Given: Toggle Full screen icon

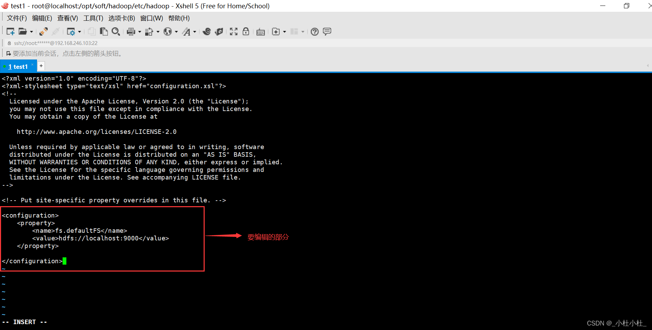Looking at the screenshot, I should (234, 31).
